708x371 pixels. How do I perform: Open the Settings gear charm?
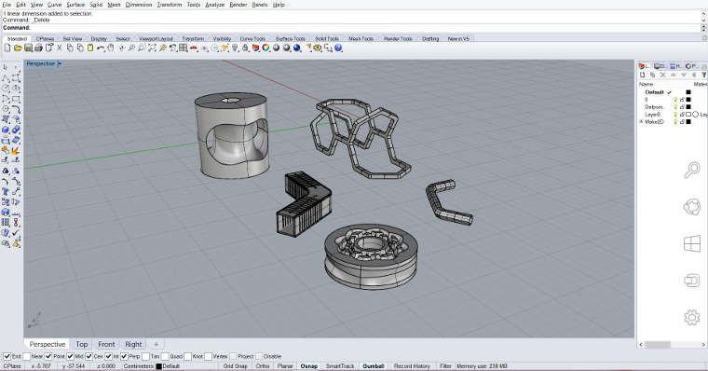(692, 317)
